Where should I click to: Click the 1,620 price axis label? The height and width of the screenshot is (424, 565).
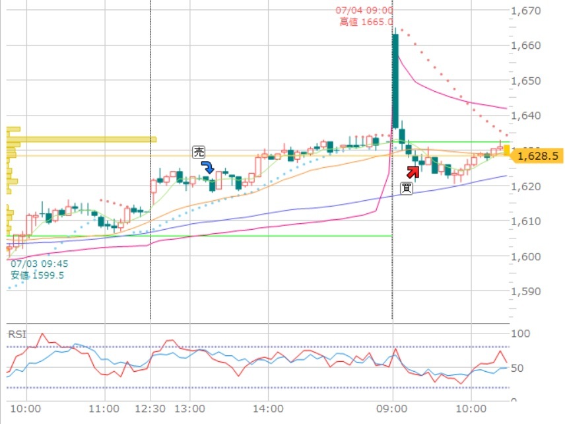pyautogui.click(x=526, y=186)
